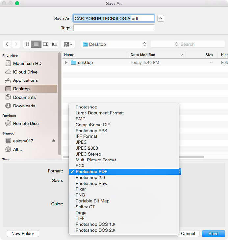This screenshot has height=240, width=228.
Task: Choose TIFF format
Action: [x=124, y=219]
